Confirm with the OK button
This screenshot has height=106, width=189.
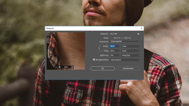103,68
